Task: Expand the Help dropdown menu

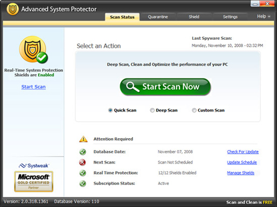Action: click(264, 17)
